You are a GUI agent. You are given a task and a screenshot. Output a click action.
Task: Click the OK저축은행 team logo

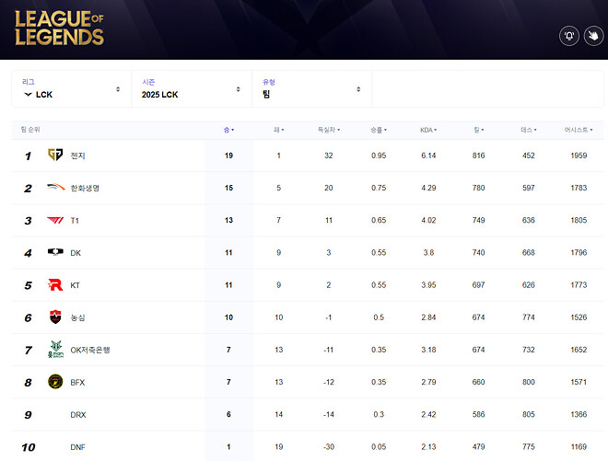[55, 350]
